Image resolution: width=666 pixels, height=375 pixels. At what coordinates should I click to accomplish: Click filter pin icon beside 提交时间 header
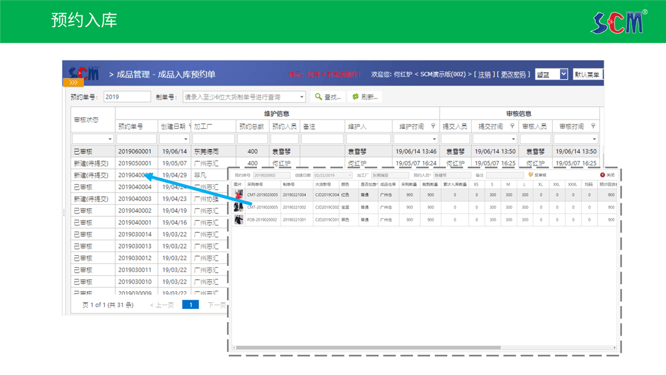(512, 126)
